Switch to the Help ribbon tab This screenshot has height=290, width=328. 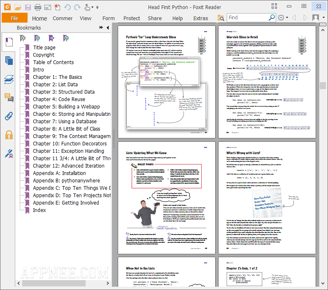(177, 18)
